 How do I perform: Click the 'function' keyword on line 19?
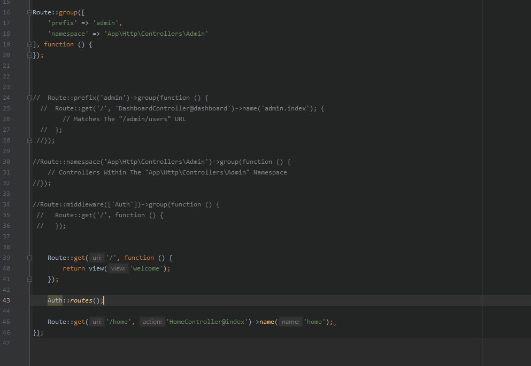pyautogui.click(x=59, y=44)
